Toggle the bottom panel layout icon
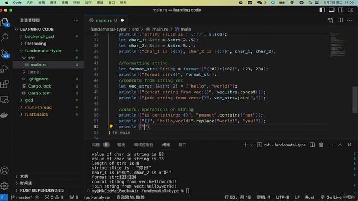358x201 pixels. click(332, 10)
